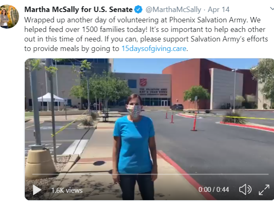This screenshot has width=274, height=206.
Task: Expand the video to fullscreen
Action: [x=264, y=190]
